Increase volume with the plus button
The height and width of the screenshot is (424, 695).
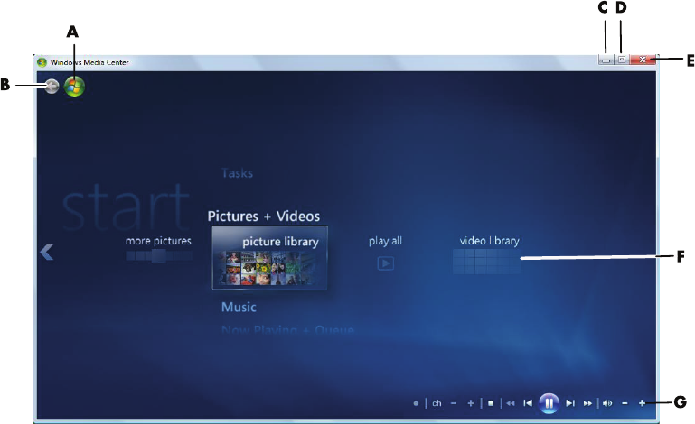point(642,403)
